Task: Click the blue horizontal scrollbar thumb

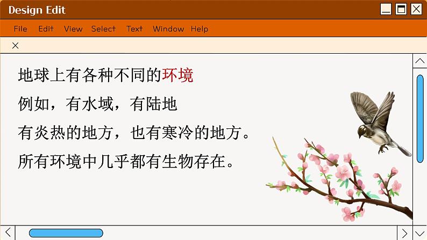Action: click(66, 233)
